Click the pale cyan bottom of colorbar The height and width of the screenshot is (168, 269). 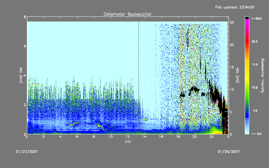click(247, 132)
